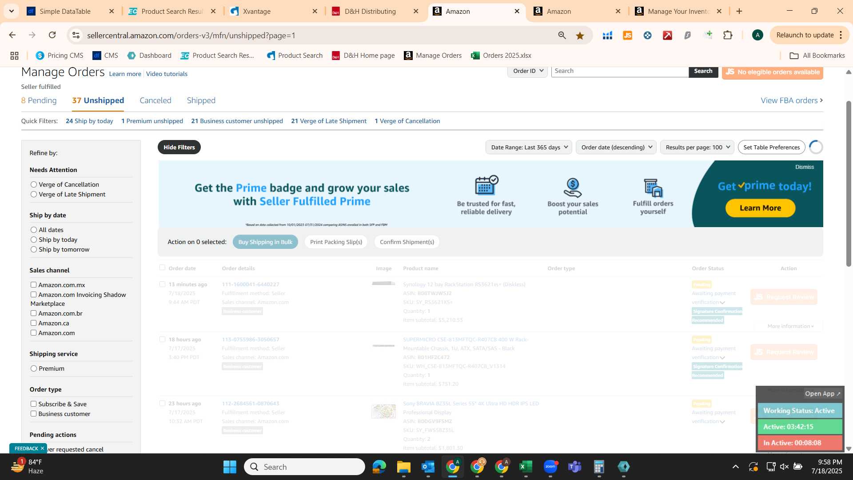Click the zoom magnifier icon in address bar
The height and width of the screenshot is (480, 853).
(x=562, y=35)
